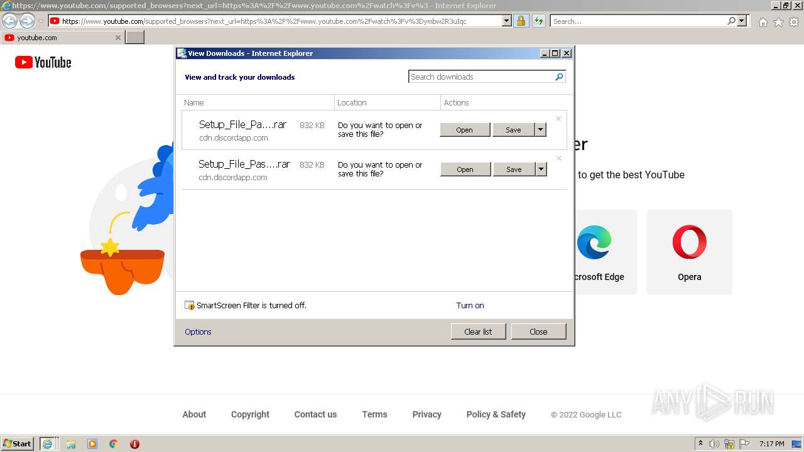Open Favorites star icon
This screenshot has height=452, width=804.
(778, 22)
